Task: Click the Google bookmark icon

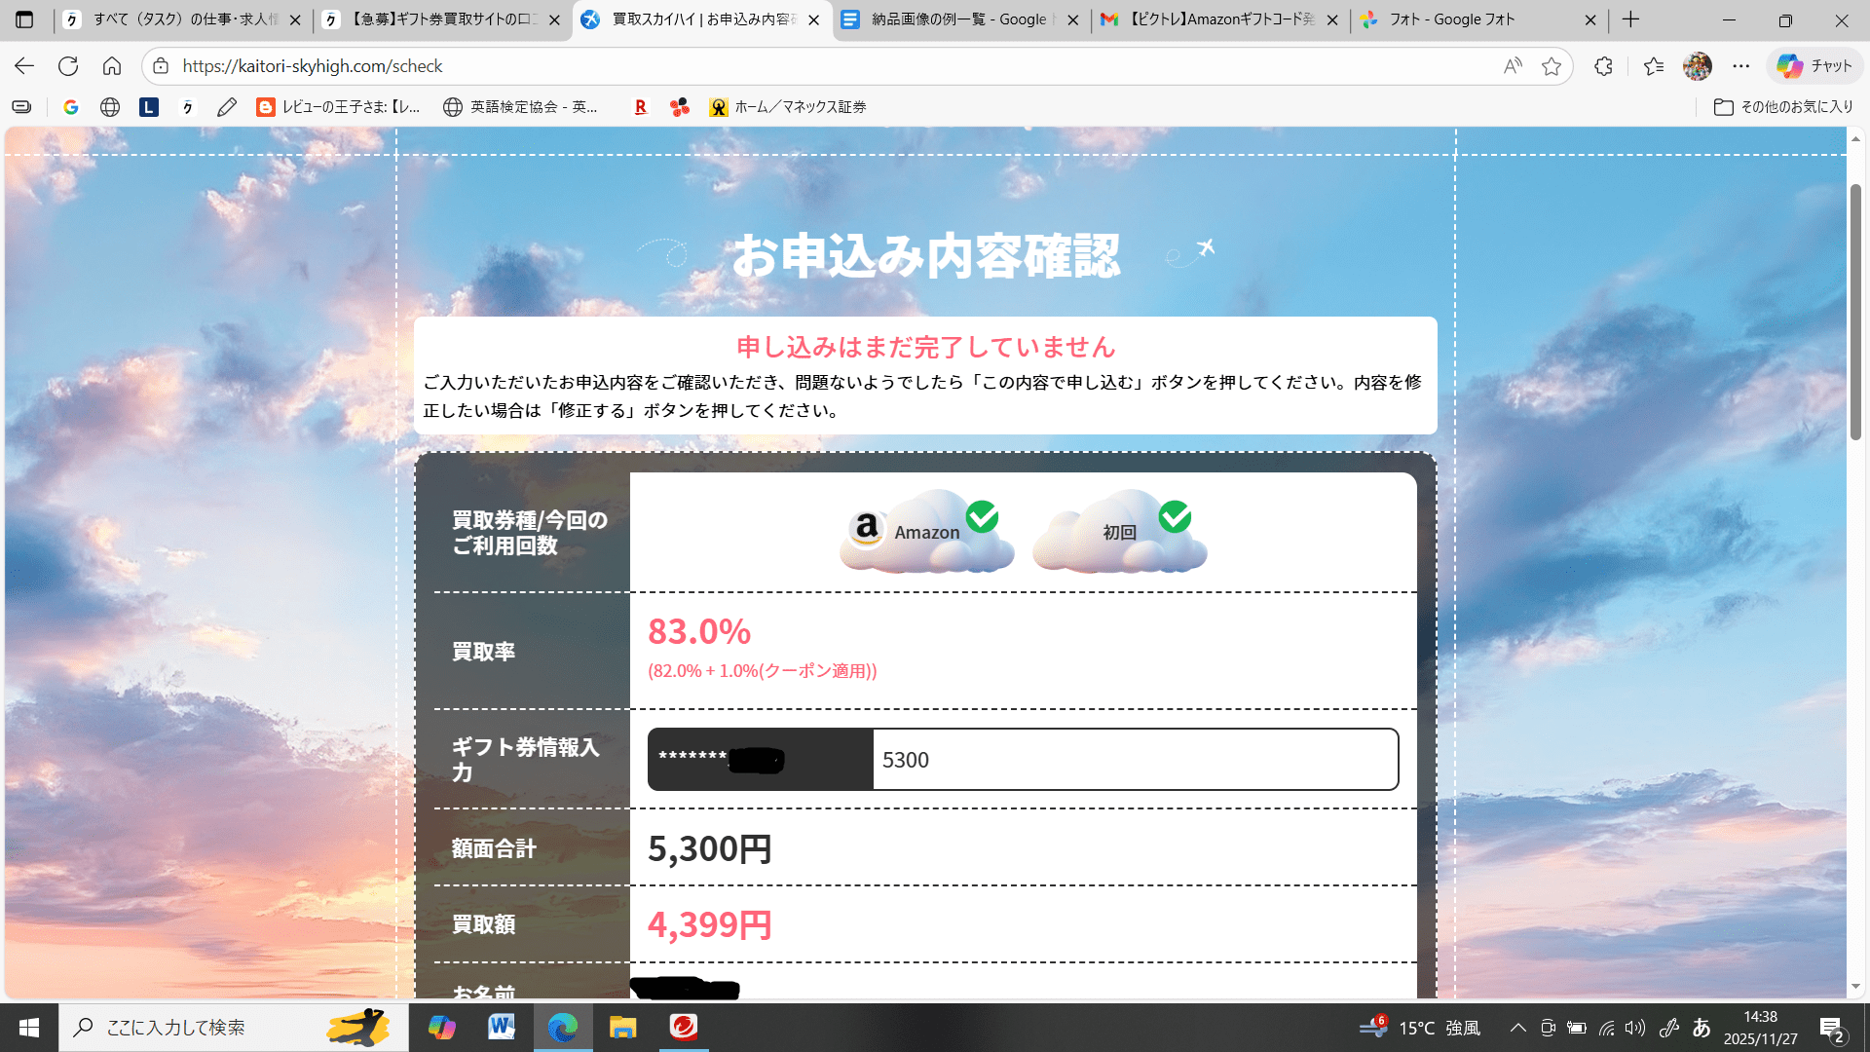Action: (71, 107)
